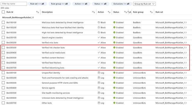The image size is (192, 105).
Task: Select 'Verified feed fetchers' description
Action: [51, 63]
